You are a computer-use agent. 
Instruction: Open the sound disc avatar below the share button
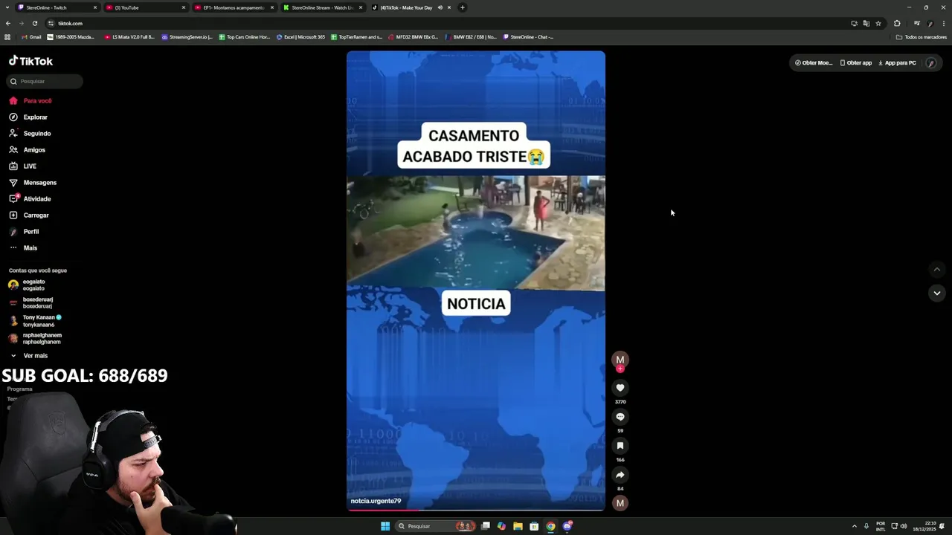[x=620, y=503]
